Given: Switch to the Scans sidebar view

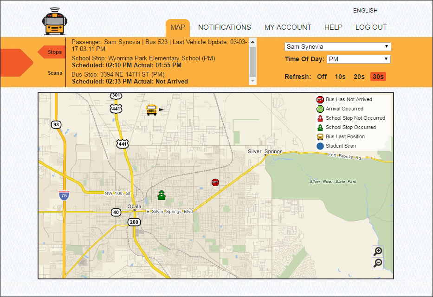Looking at the screenshot, I should [x=54, y=73].
